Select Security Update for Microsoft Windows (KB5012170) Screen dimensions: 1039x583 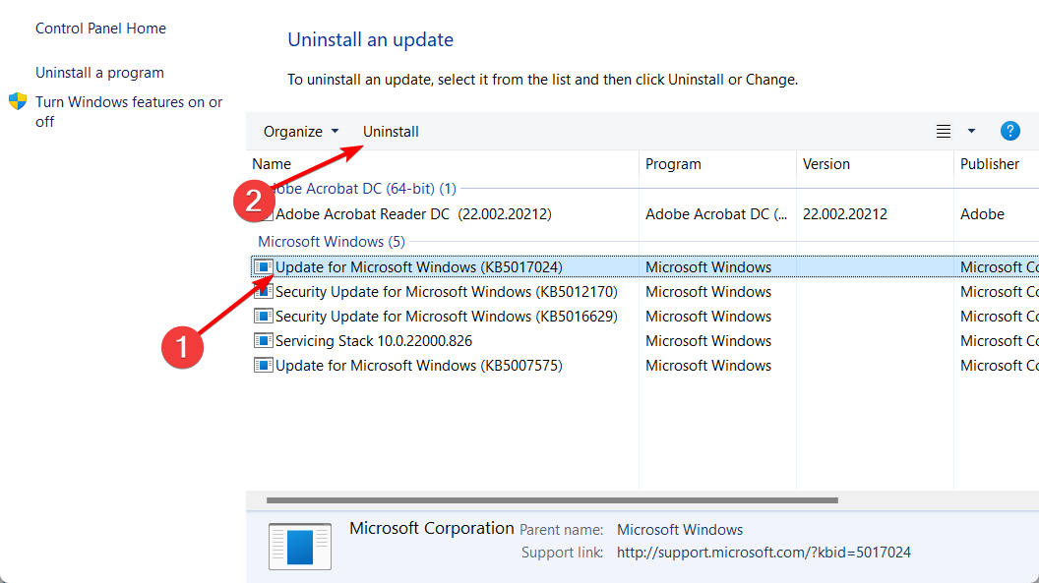[x=446, y=292]
